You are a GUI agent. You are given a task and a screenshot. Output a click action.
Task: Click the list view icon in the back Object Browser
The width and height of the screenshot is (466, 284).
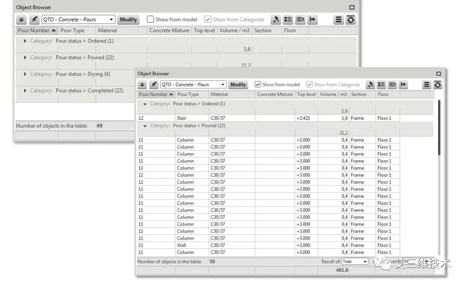click(288, 20)
